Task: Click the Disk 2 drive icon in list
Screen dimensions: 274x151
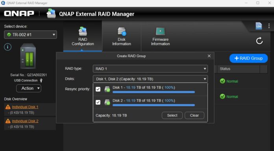Action: 107,102
